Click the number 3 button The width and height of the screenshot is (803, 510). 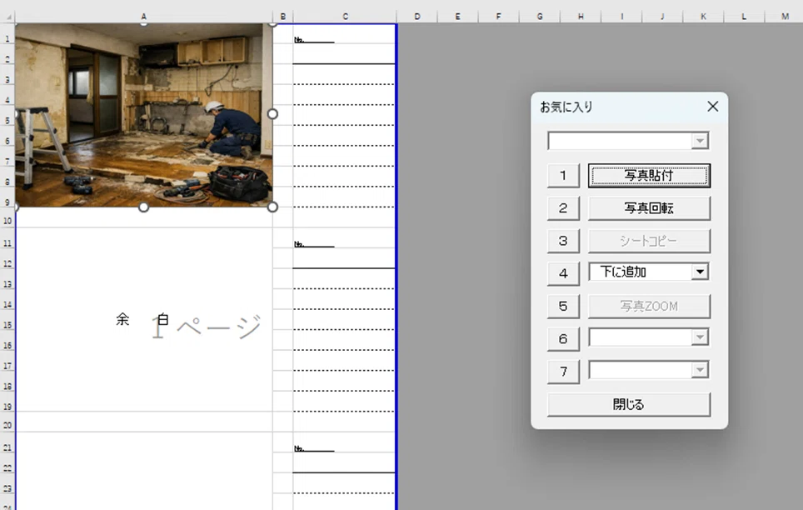[x=563, y=241]
